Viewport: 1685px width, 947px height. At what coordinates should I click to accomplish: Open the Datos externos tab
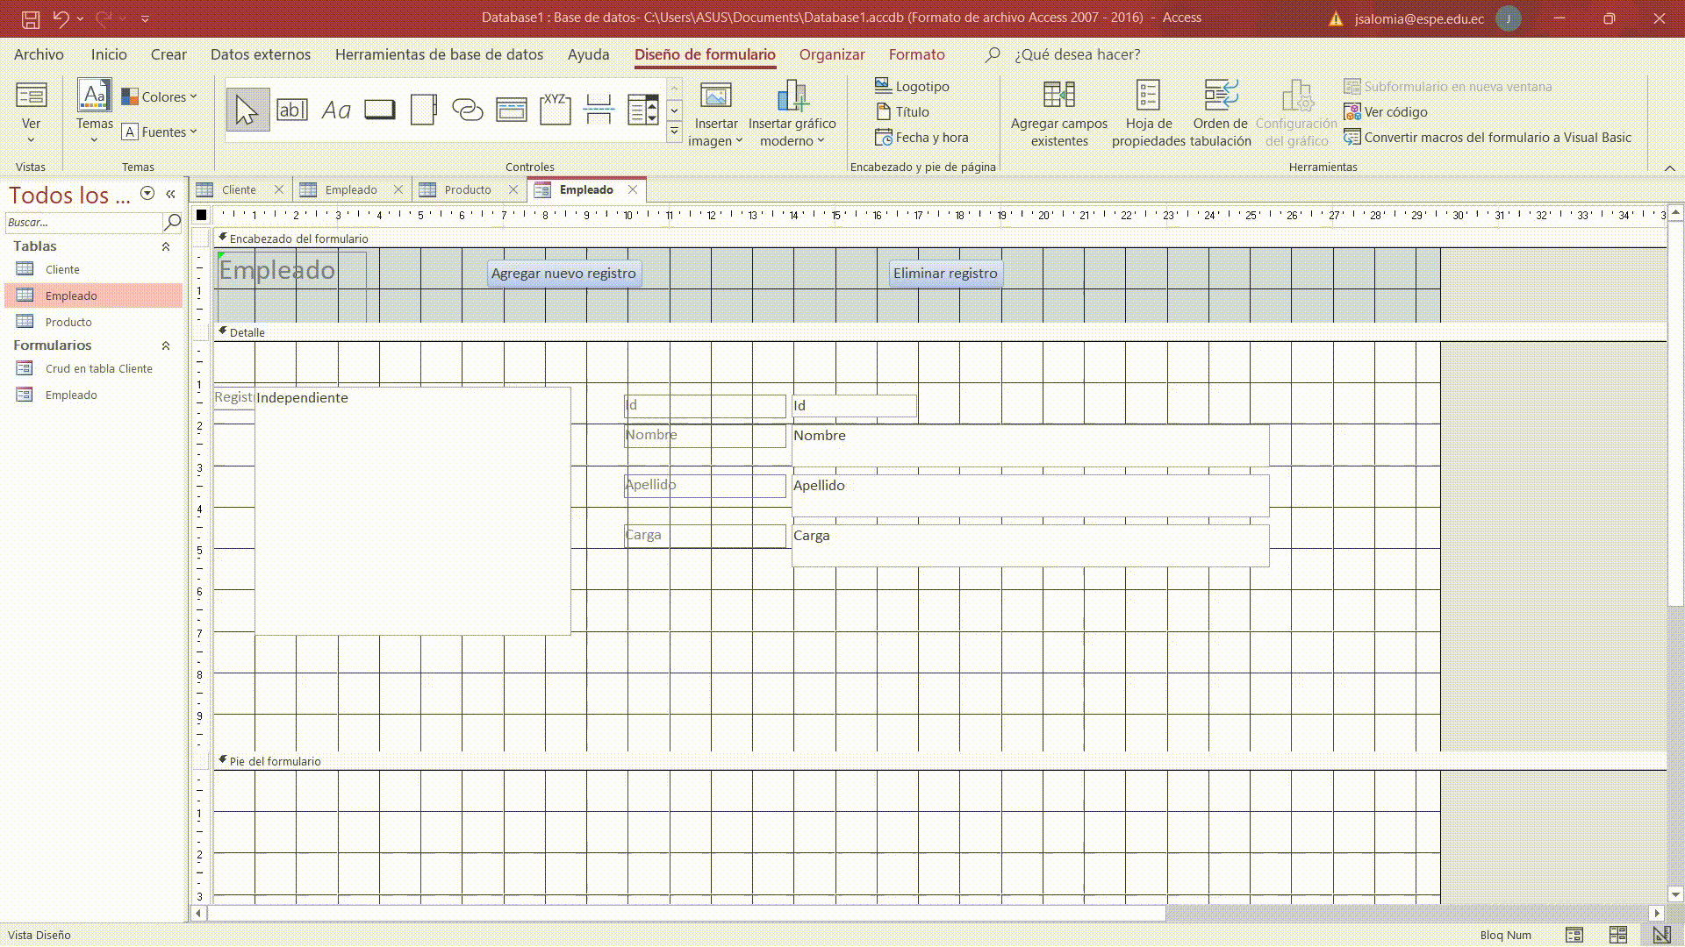click(x=261, y=54)
